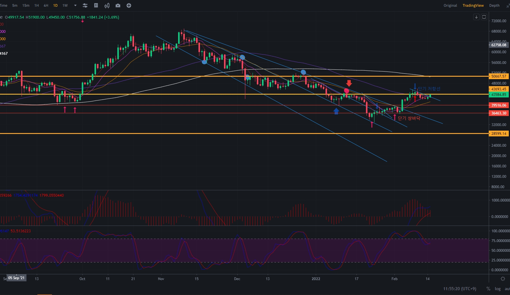Click the 72000.00 price axis label
This screenshot has height=295, width=510.
499,21
